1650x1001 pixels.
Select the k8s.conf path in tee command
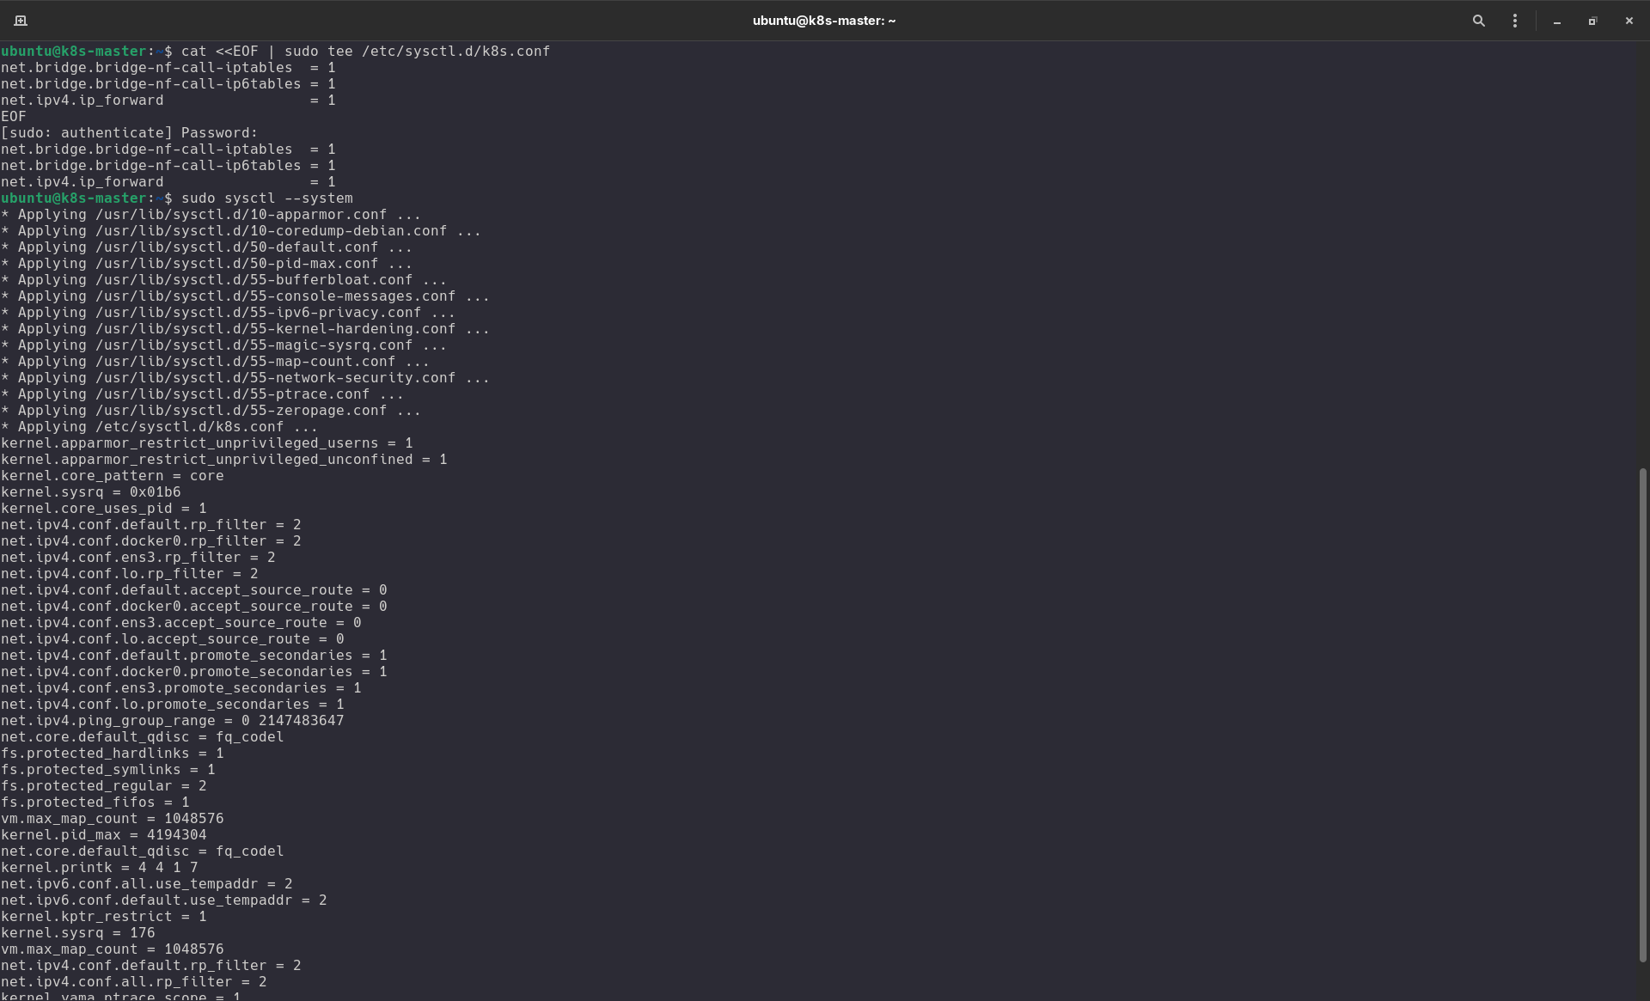pyautogui.click(x=455, y=51)
